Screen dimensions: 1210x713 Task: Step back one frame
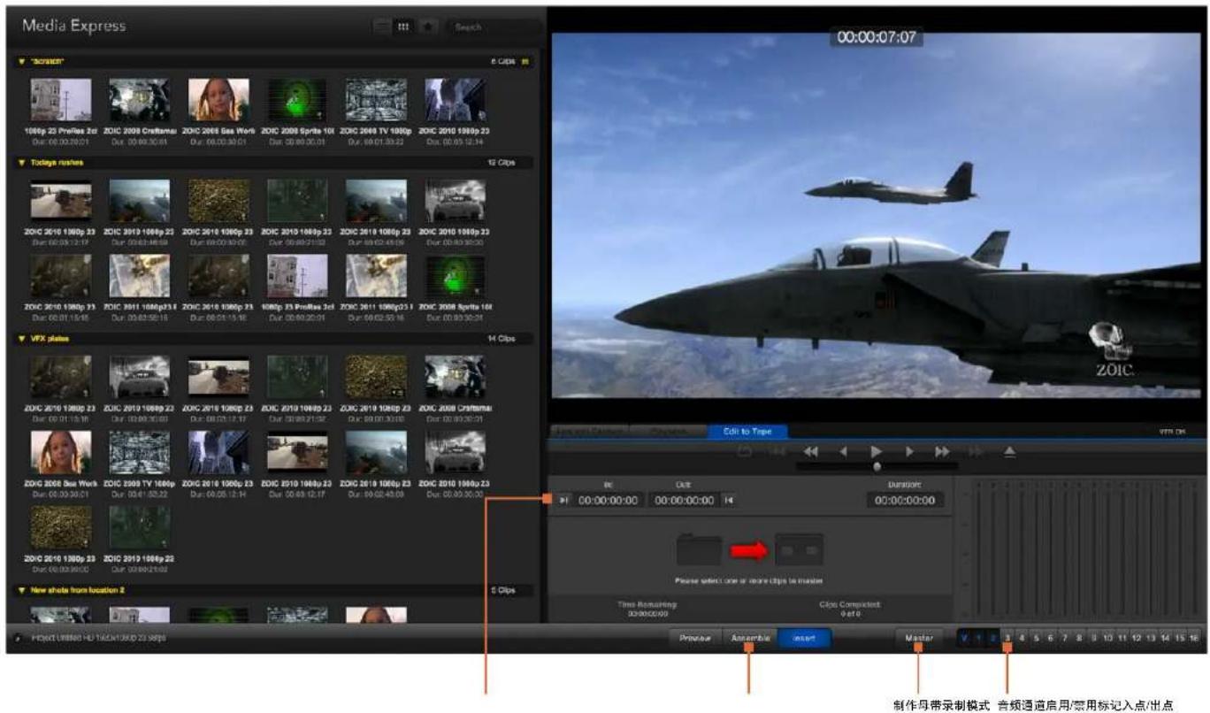pos(843,451)
